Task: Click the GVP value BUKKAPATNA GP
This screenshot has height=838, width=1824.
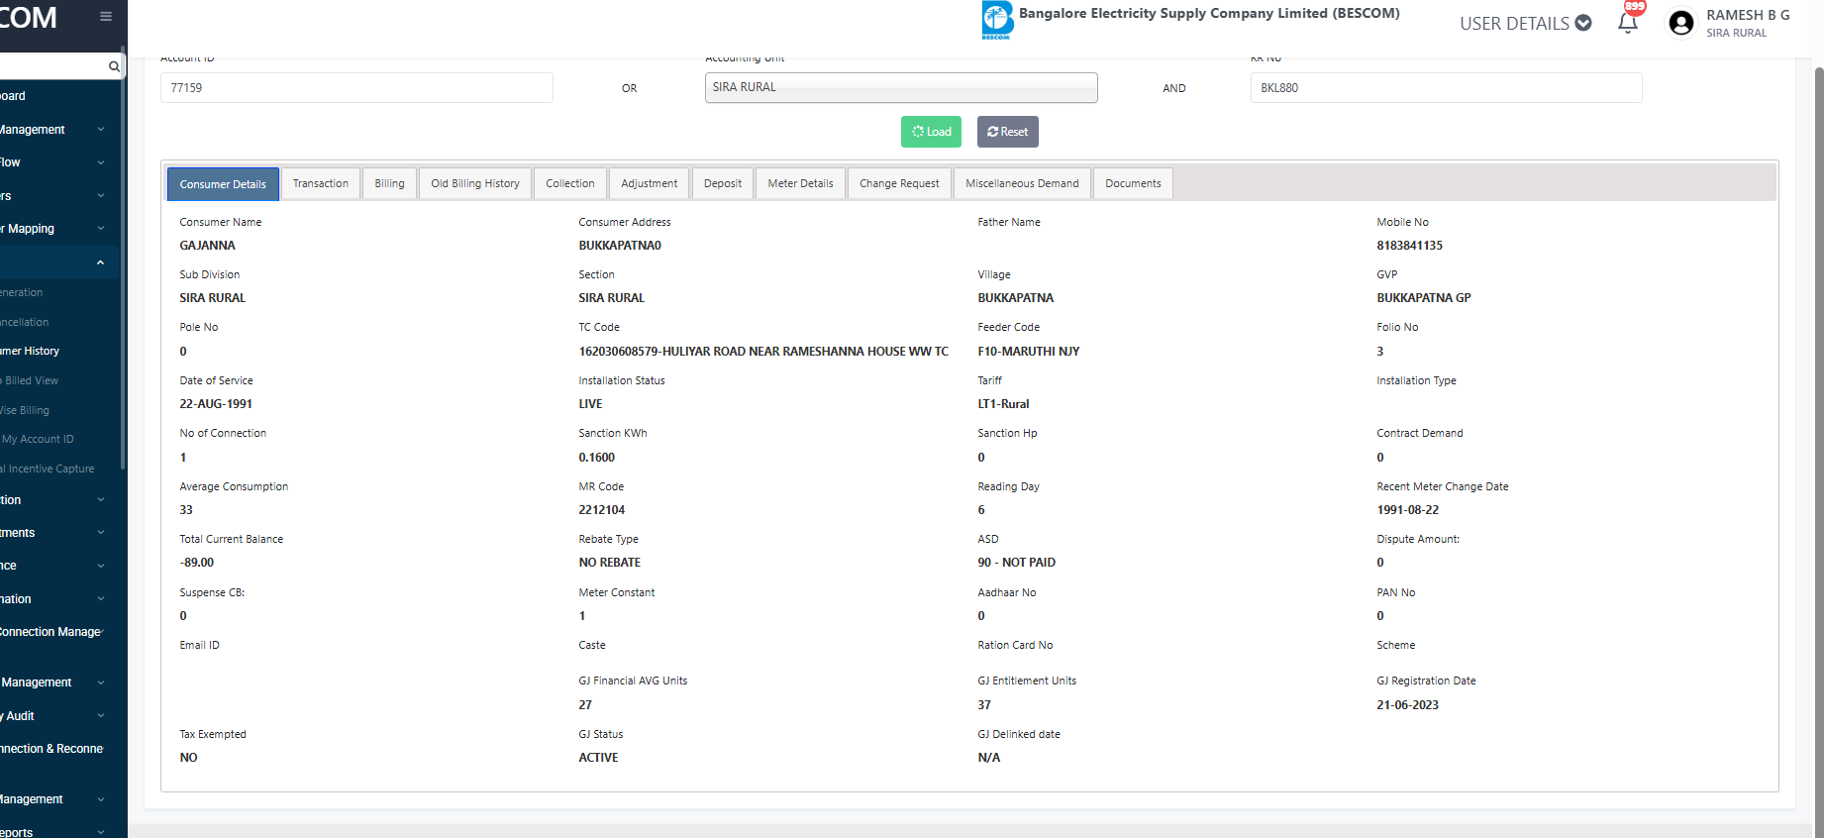Action: click(x=1424, y=298)
